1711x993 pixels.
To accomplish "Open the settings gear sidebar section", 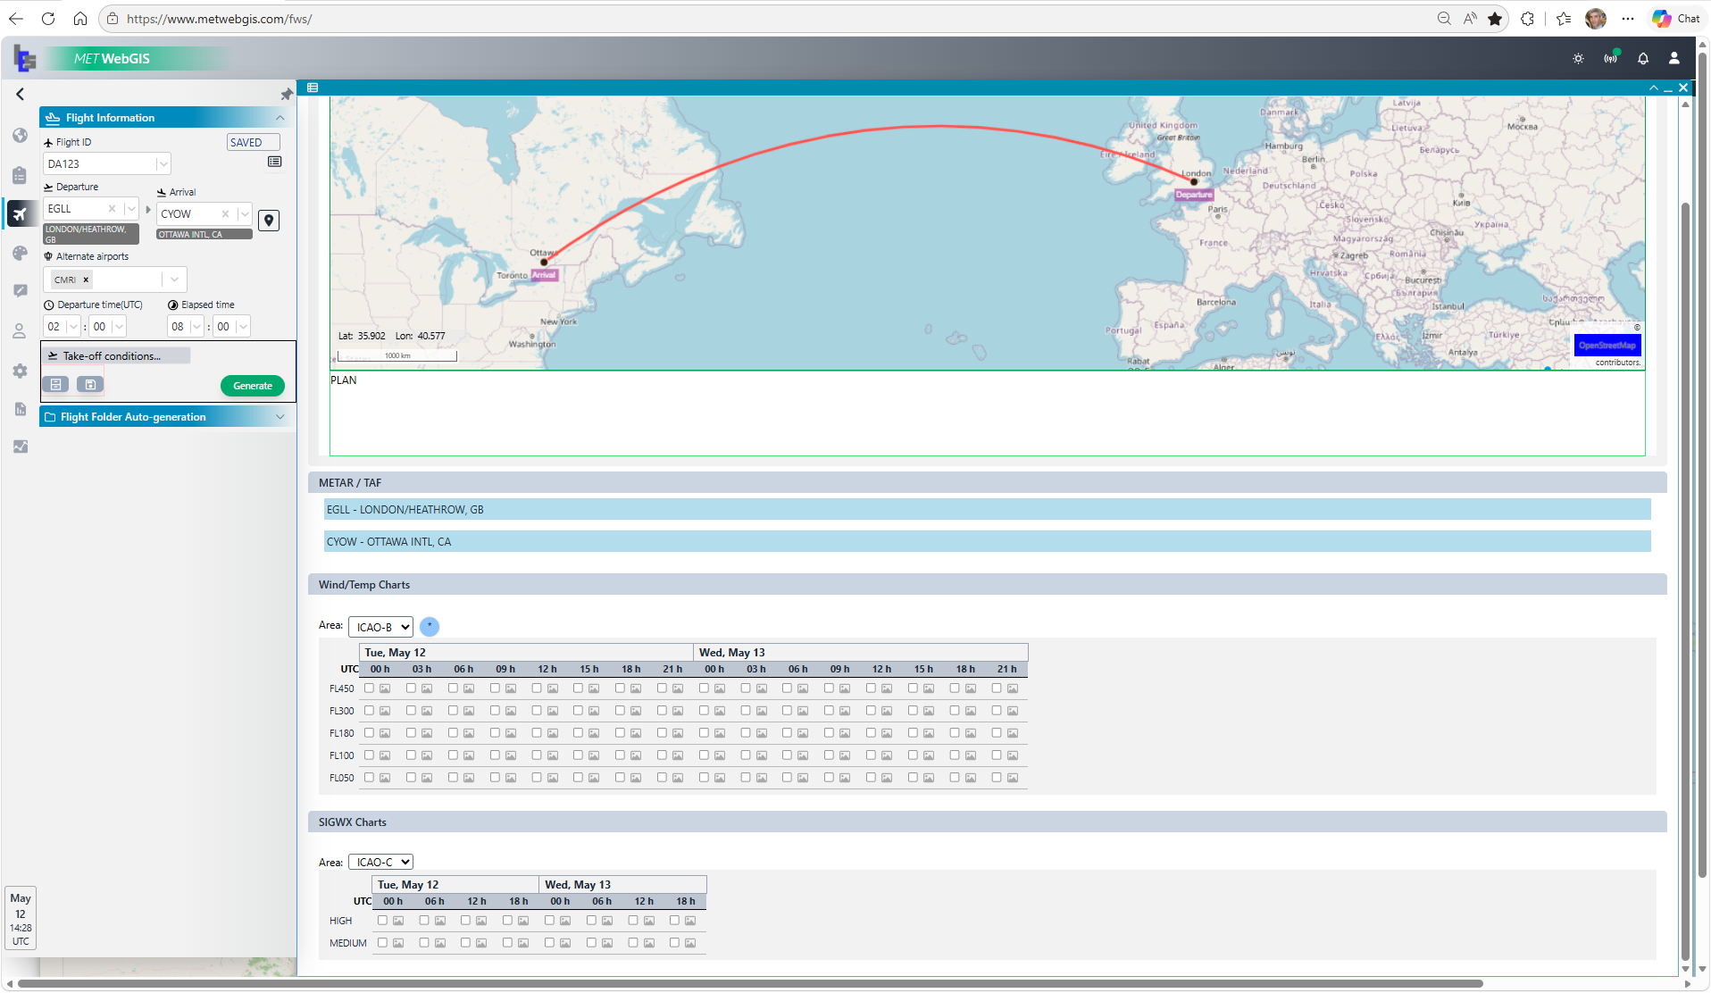I will point(20,371).
